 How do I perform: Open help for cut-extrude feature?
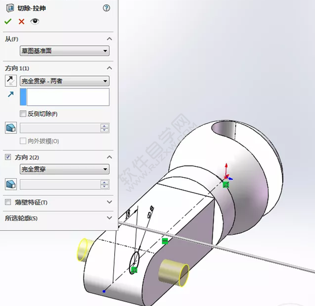pos(107,8)
